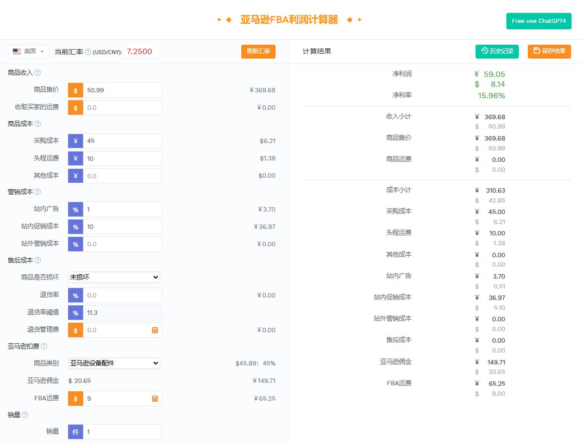
Task: Open 商品类别 dropdown showing 亚马逊设备配件
Action: [114, 363]
